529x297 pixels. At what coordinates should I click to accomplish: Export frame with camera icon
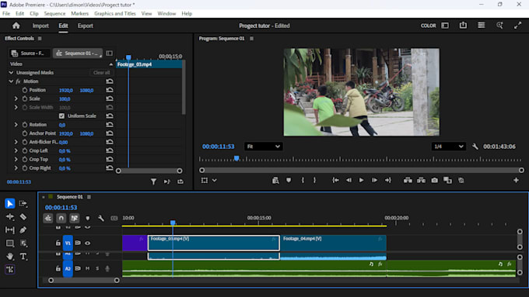coord(435,180)
